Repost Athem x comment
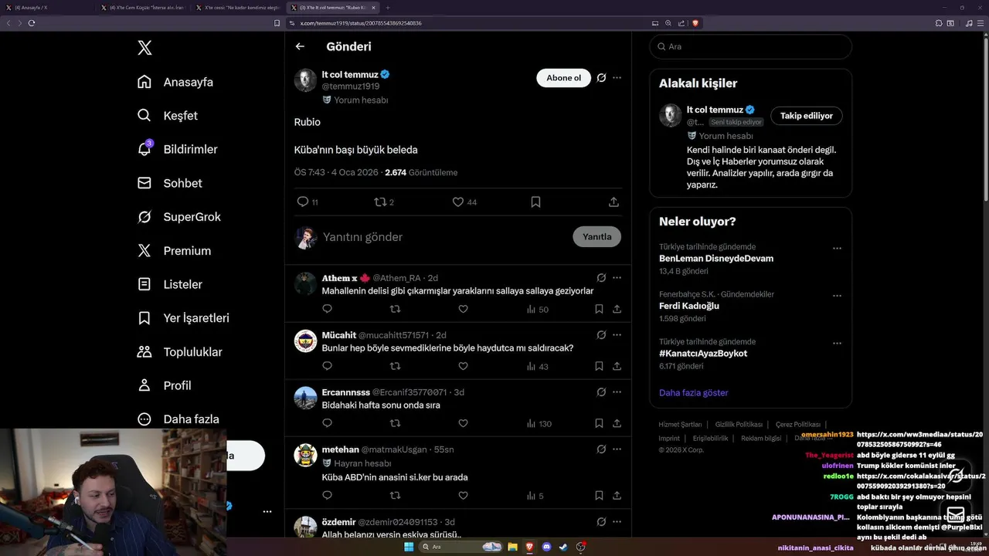 point(395,309)
